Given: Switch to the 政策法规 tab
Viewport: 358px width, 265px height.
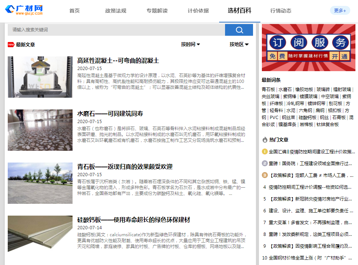Looking at the screenshot, I should pyautogui.click(x=116, y=11).
